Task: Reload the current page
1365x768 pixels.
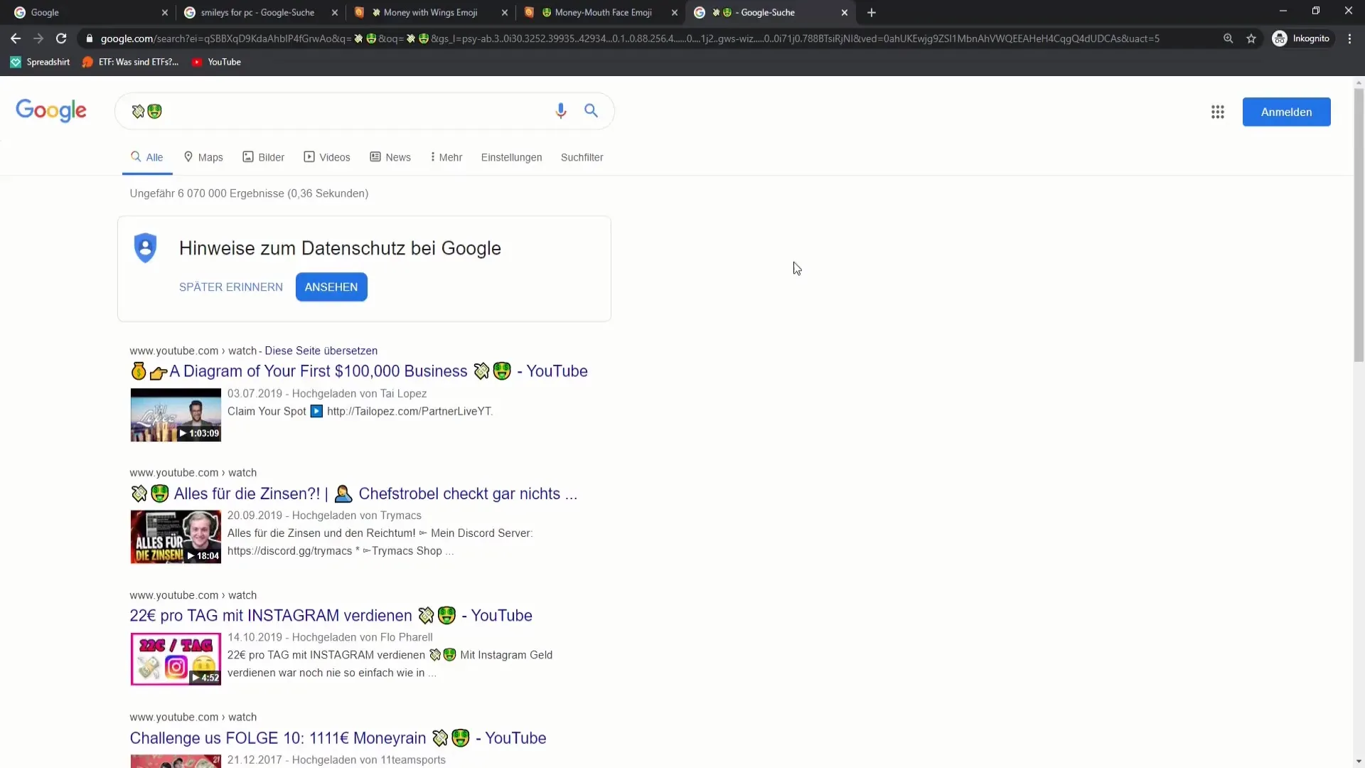Action: [x=61, y=38]
